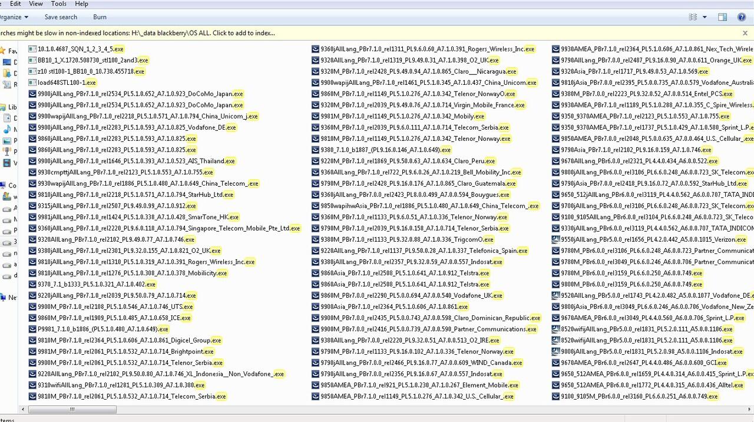Click the icon of z10 stl100-1_BB10_0_10.738.455718.exe

32,71
